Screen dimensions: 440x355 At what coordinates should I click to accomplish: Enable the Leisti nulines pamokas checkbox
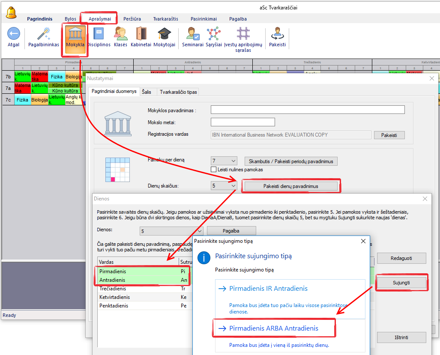point(214,170)
